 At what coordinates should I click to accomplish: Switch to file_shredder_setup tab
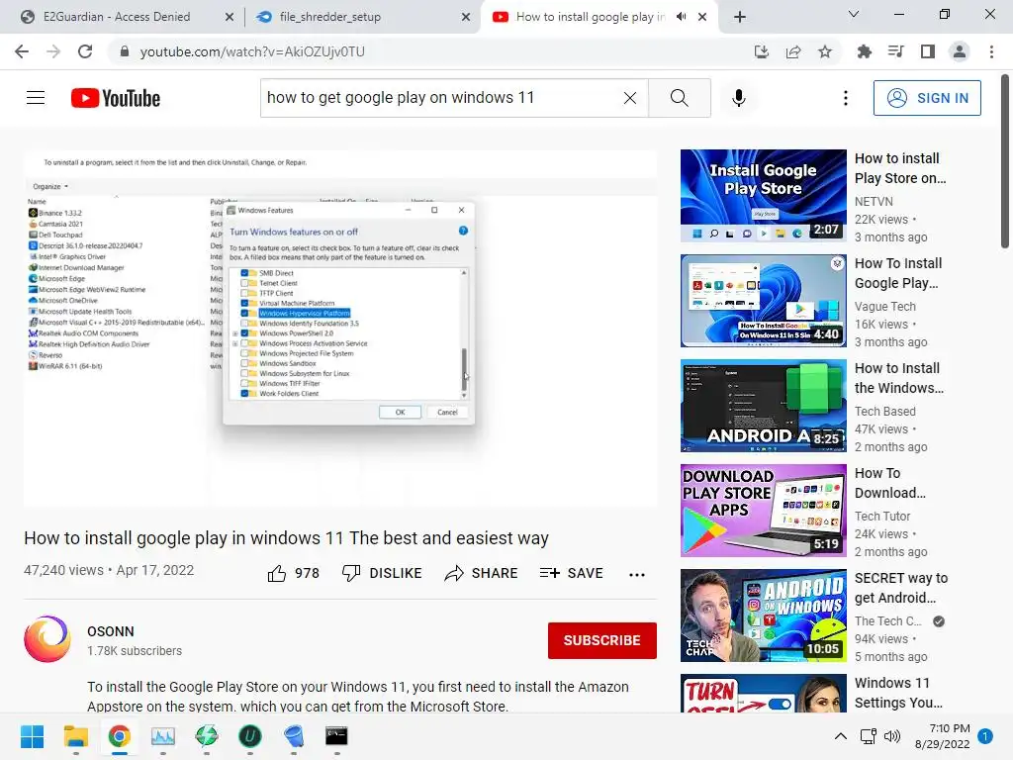[x=329, y=17]
